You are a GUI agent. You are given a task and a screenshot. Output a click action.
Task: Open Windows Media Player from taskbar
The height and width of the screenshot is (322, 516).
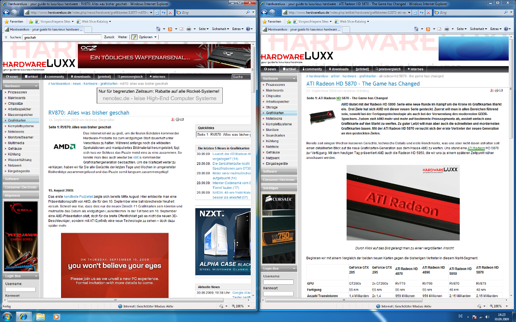pyautogui.click(x=57, y=317)
